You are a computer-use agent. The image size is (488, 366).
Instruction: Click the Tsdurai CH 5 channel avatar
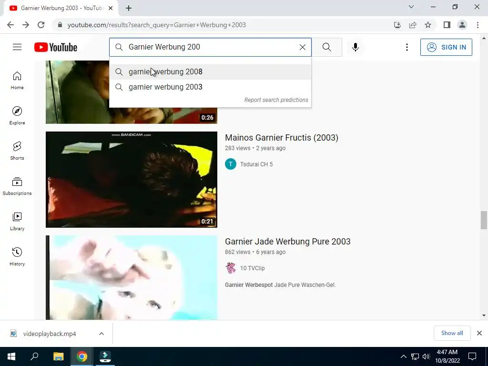(x=231, y=164)
